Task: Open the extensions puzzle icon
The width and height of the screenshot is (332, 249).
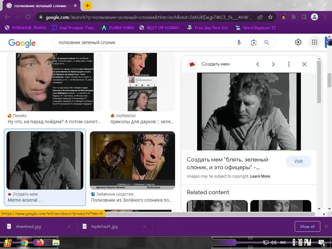Action: (293, 17)
